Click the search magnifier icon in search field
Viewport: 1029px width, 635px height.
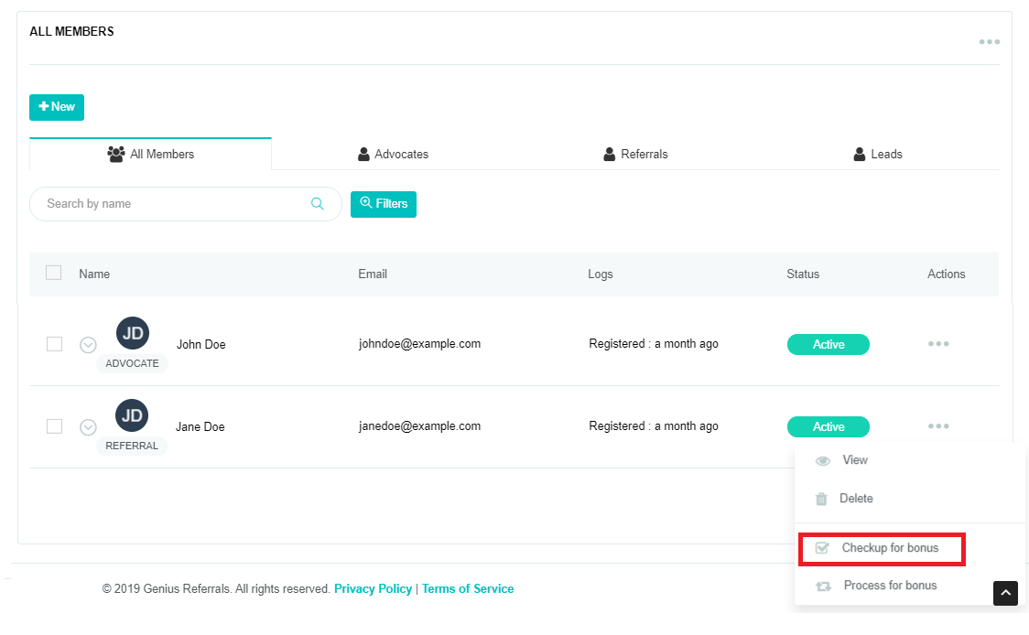click(x=318, y=203)
